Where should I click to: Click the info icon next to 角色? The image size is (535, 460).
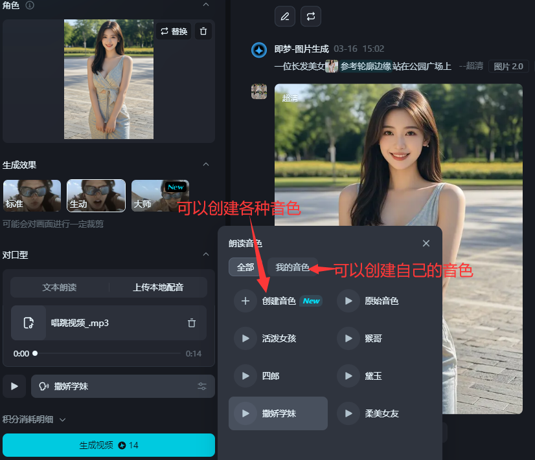point(30,5)
